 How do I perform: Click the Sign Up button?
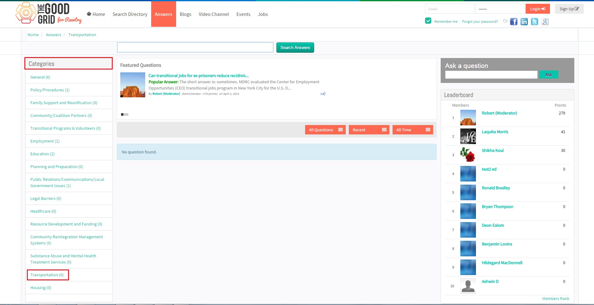(x=569, y=9)
